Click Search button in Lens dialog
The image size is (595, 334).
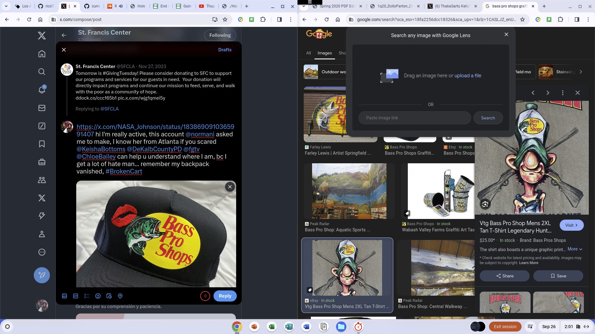click(488, 118)
